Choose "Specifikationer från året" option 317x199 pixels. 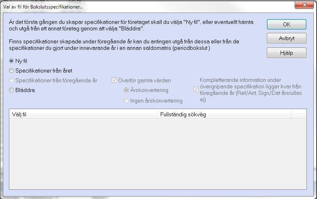point(11,71)
